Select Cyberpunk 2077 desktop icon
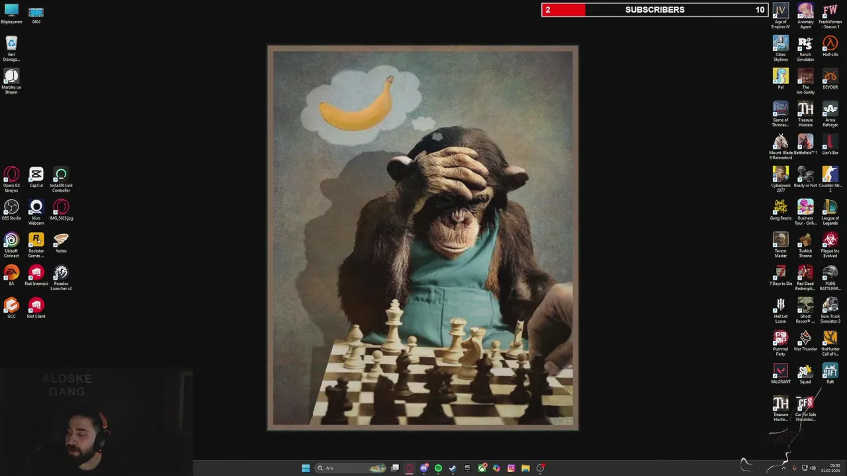Viewport: 847px width, 476px height. coord(781,179)
